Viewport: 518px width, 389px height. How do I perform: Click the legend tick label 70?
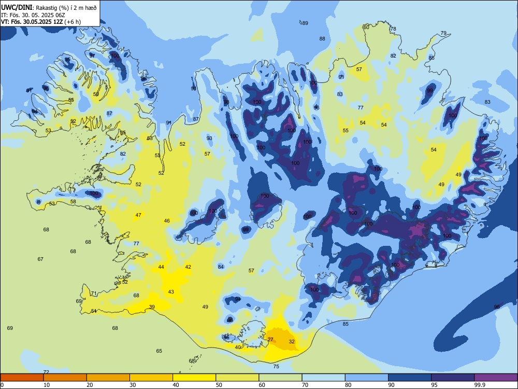[305, 385]
